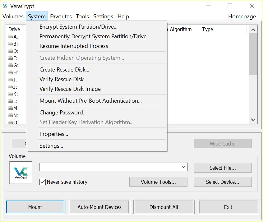This screenshot has height=222, width=263.
Task: Click Auto-Mount Devices button
Action: [x=99, y=207]
